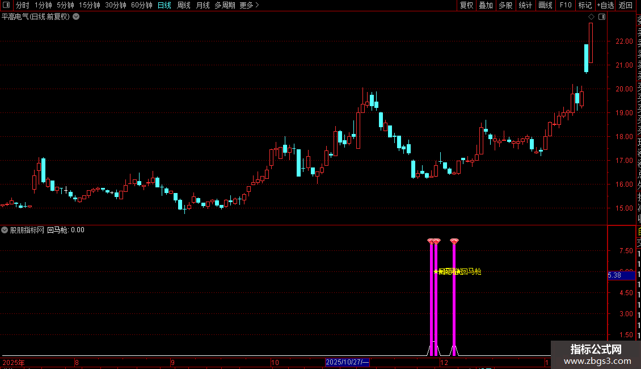Add stock via +自选 button
This screenshot has width=641, height=369.
coord(606,5)
